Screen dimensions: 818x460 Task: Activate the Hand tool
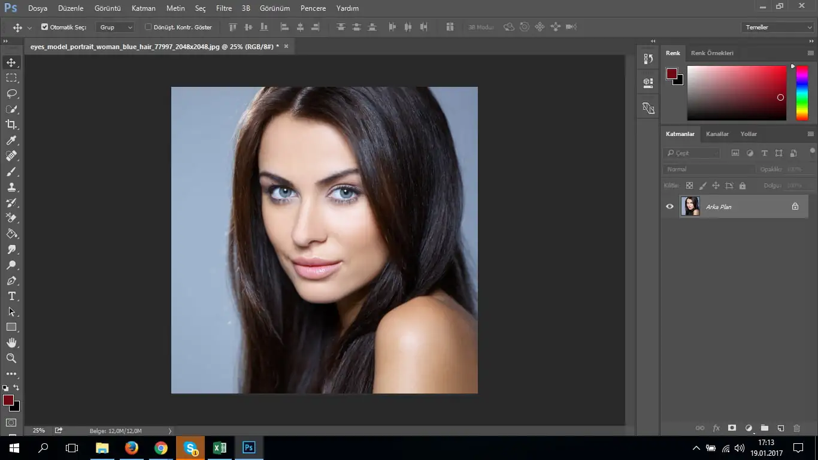pyautogui.click(x=11, y=343)
